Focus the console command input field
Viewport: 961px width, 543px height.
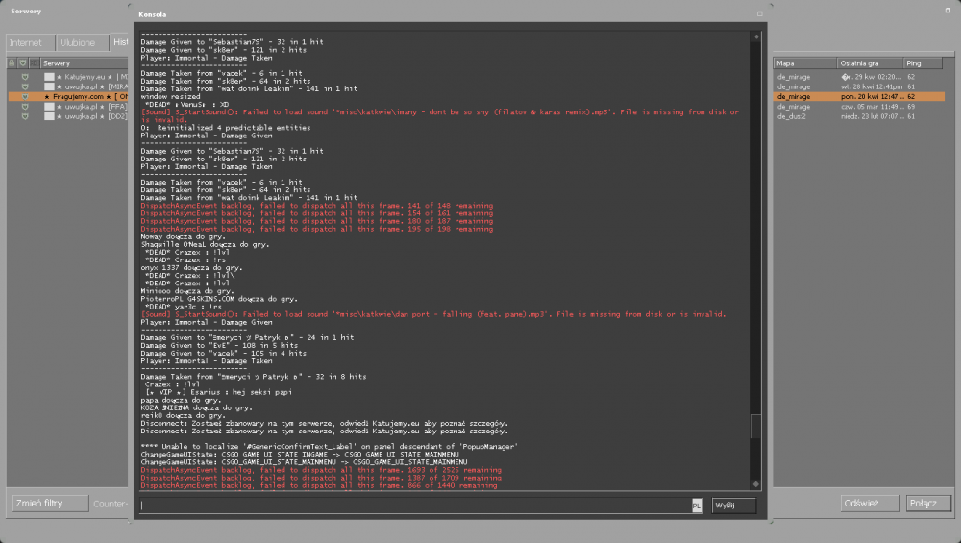coord(415,506)
